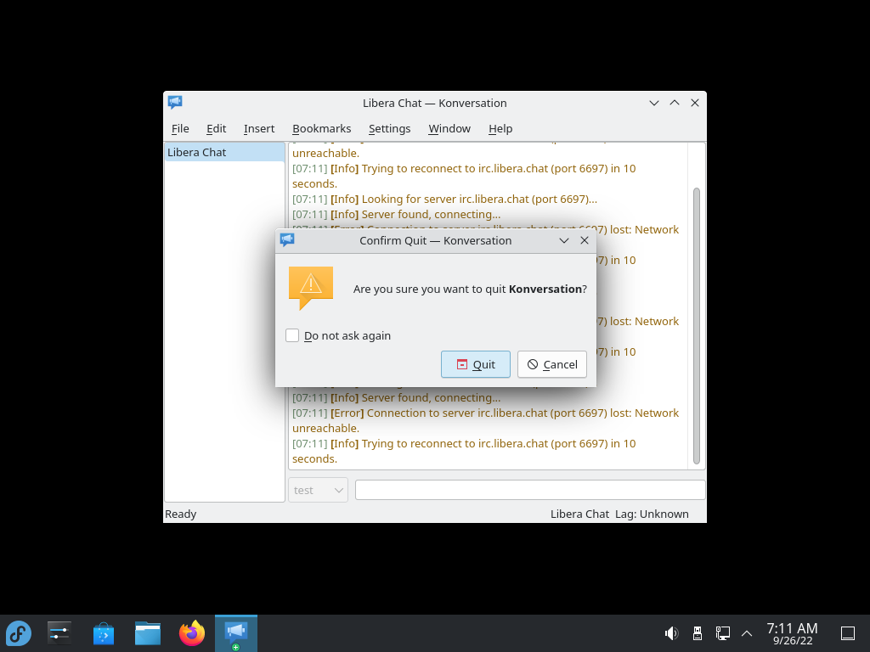Open the Insert menu

(x=259, y=129)
